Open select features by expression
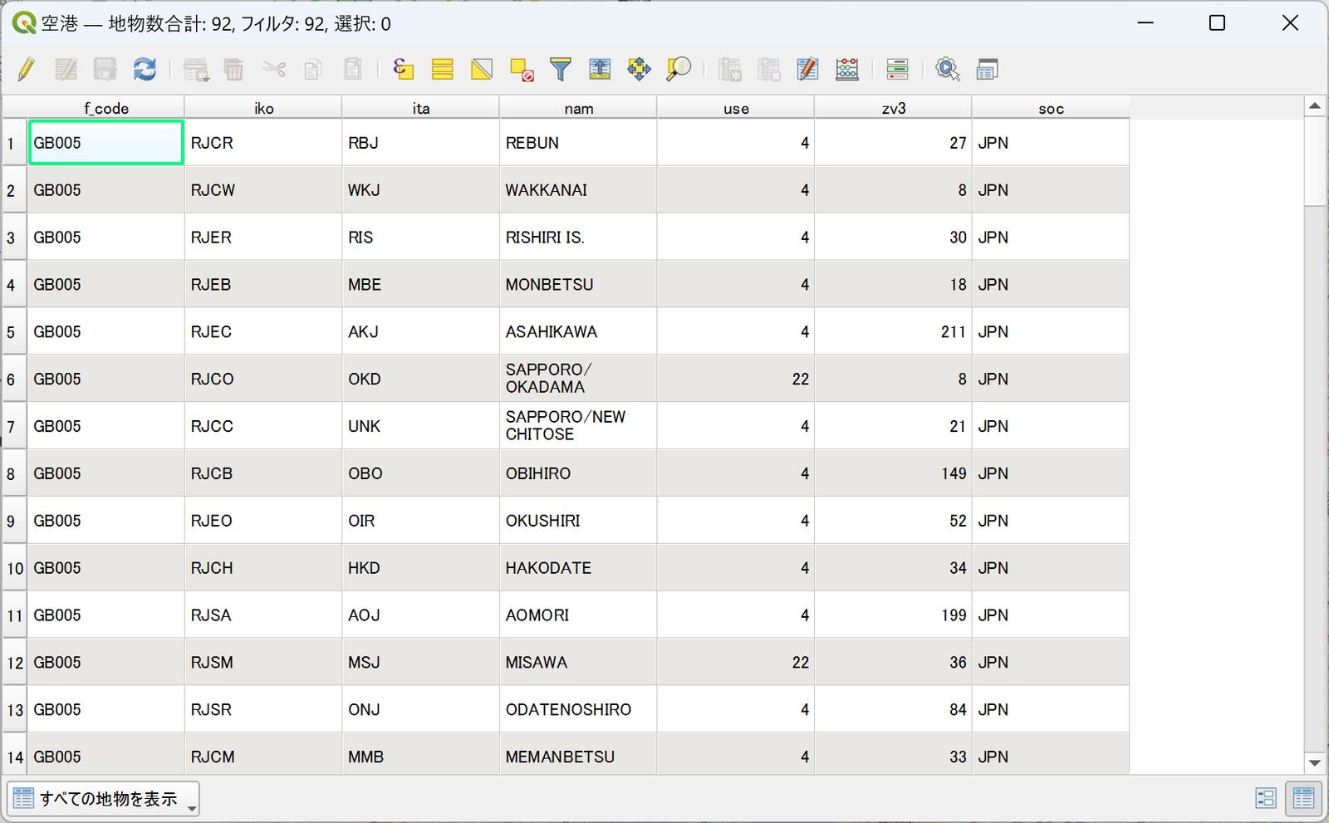Screen dimensions: 1329x823 pyautogui.click(x=403, y=69)
